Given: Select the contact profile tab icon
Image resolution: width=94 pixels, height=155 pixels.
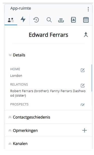Looking at the screenshot, I should (11, 20).
